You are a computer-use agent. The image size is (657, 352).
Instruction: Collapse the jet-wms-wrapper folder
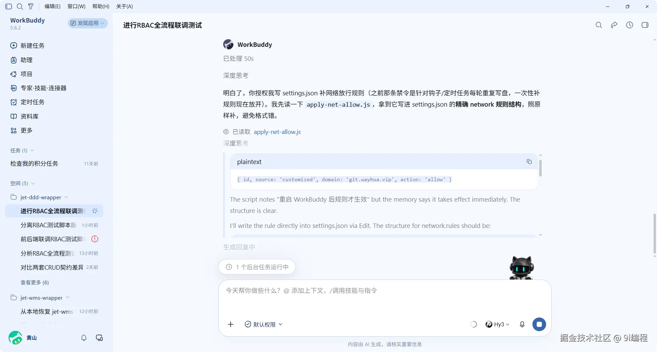[x=40, y=298]
